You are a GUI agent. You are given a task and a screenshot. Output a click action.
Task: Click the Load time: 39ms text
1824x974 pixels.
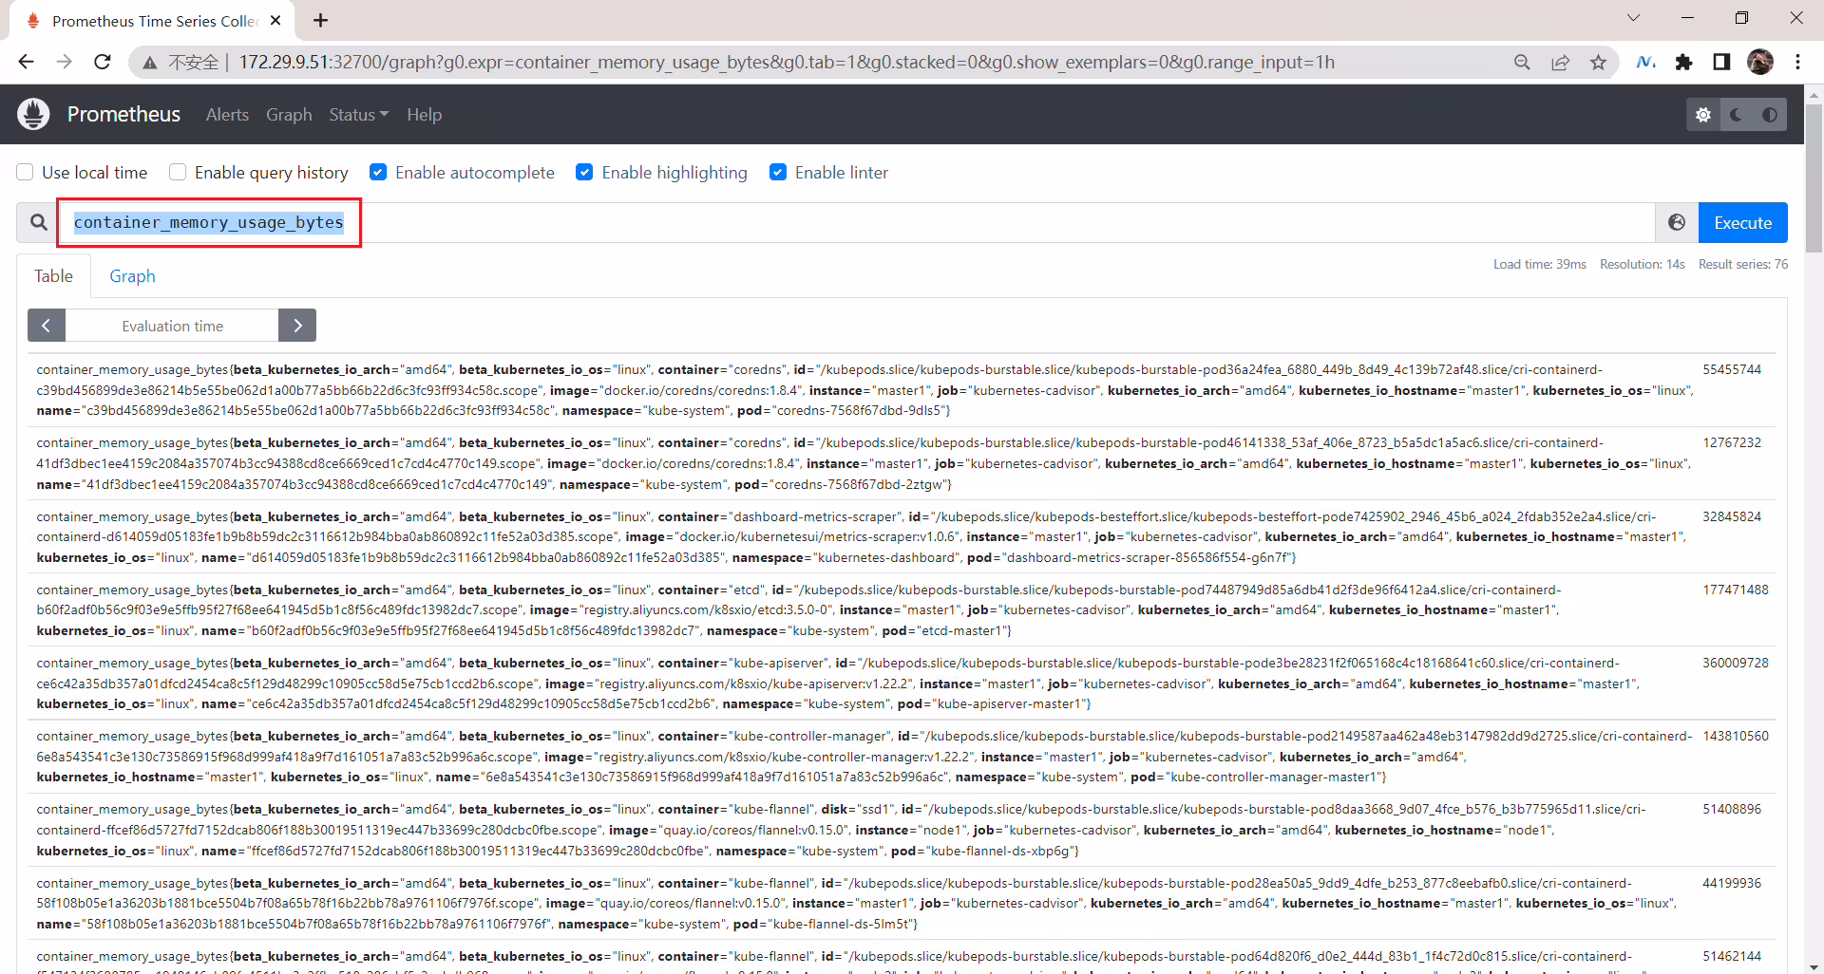tap(1540, 264)
